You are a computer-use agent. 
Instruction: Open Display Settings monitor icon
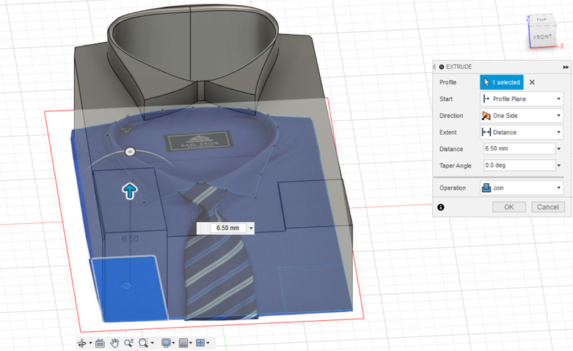click(166, 342)
